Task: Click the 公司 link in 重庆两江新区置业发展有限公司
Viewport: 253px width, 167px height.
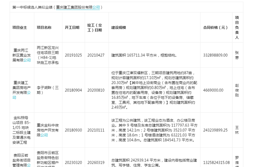Action: click(27, 60)
